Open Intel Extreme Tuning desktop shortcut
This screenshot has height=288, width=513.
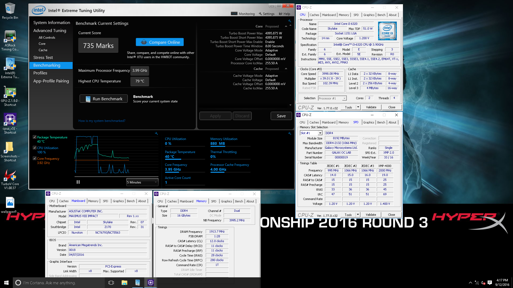click(x=10, y=68)
